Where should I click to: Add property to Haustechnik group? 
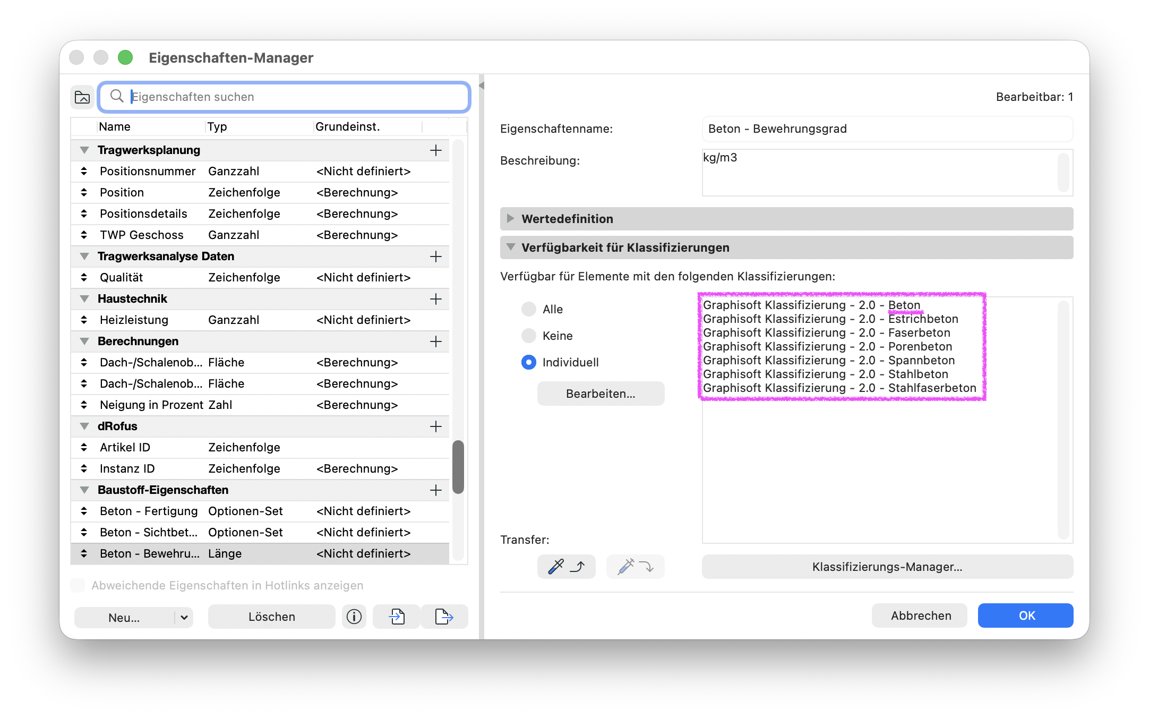[x=436, y=299]
